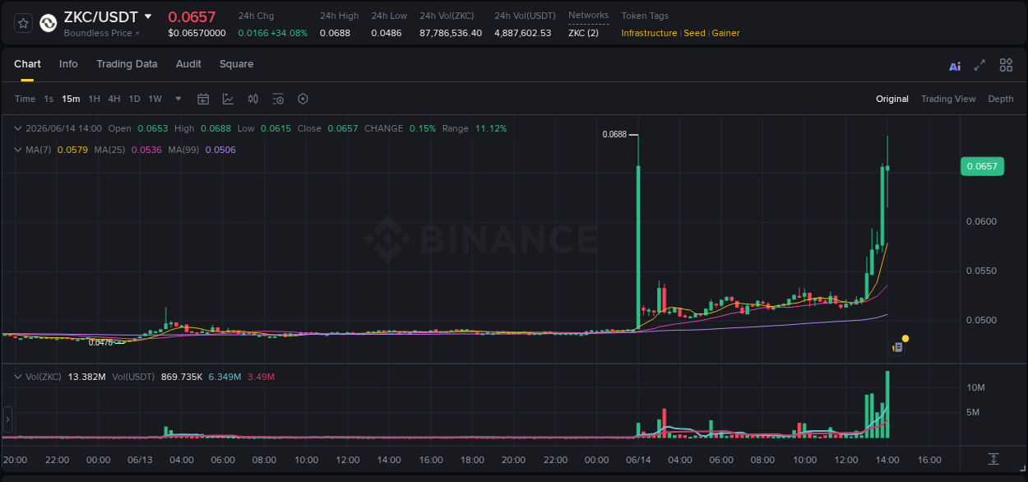
Task: Open the chart display settings list icon
Action: pyautogui.click(x=278, y=99)
